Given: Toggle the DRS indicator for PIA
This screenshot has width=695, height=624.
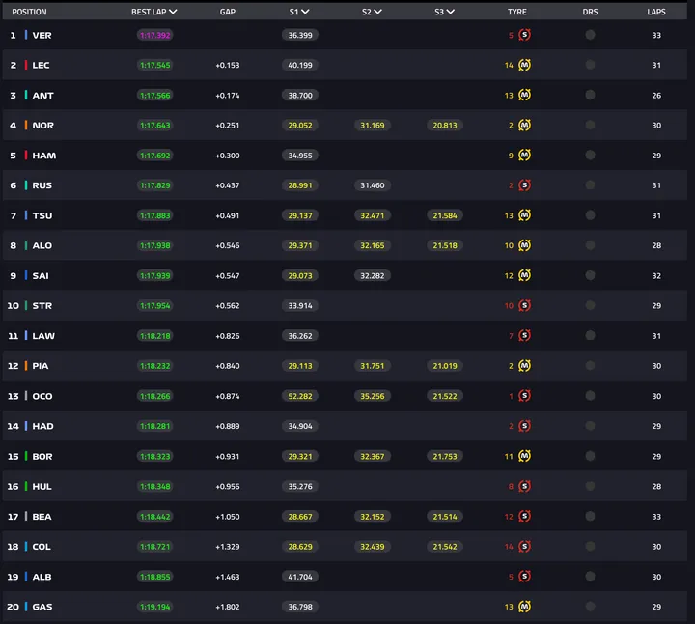Looking at the screenshot, I should point(590,366).
